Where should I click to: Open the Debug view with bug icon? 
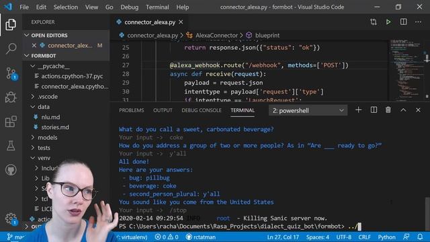(x=11, y=97)
